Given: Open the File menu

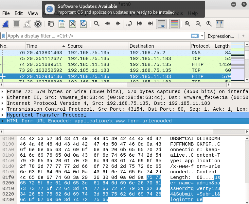Looking at the screenshot, I should (6, 13).
